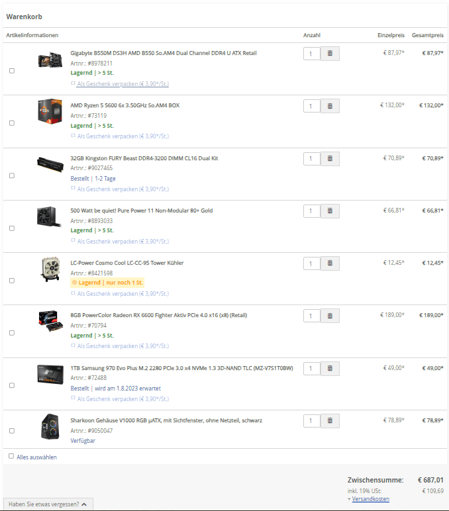Tick checkbox for LC-Power Cosmo Cool
The width and height of the screenshot is (449, 511).
point(12,281)
